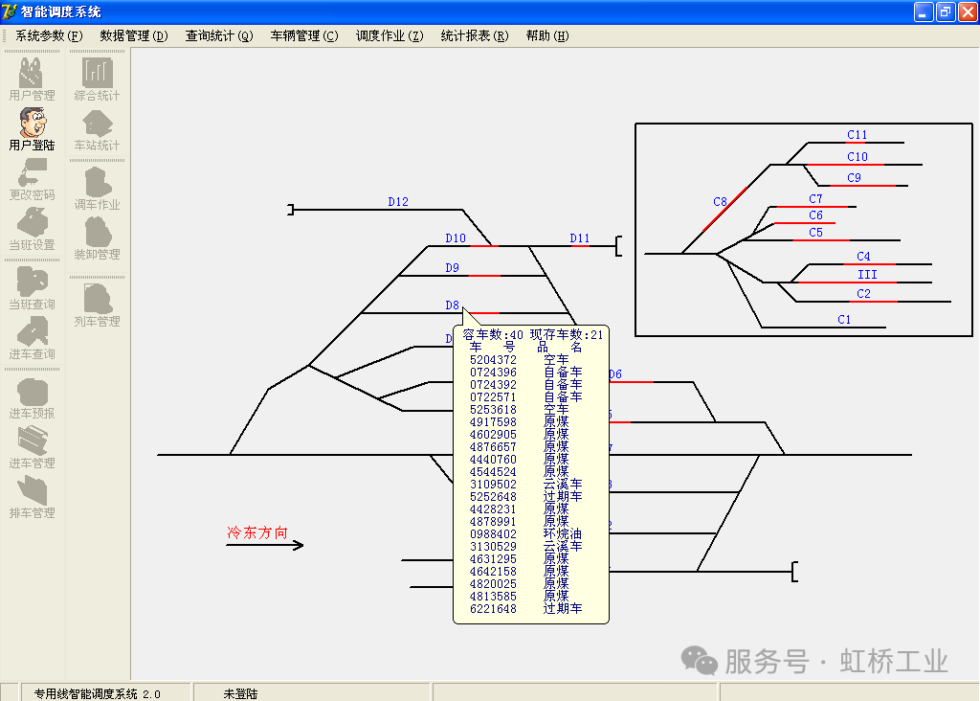Open the 用户管理 user management icon
980x701 pixels.
pyautogui.click(x=32, y=79)
